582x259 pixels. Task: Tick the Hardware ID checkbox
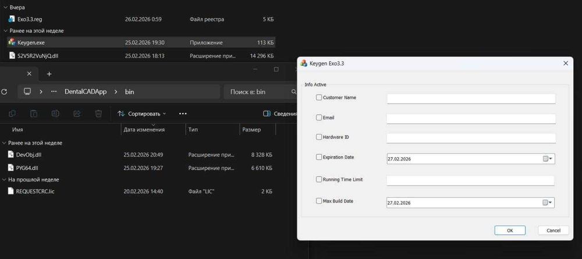click(x=319, y=137)
